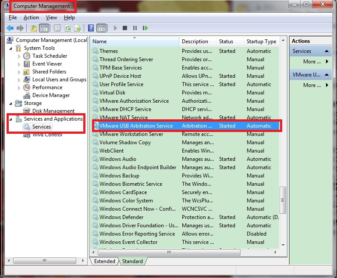Select the Windows Error Reporting Service row
The width and height of the screenshot is (337, 278).
185,234
